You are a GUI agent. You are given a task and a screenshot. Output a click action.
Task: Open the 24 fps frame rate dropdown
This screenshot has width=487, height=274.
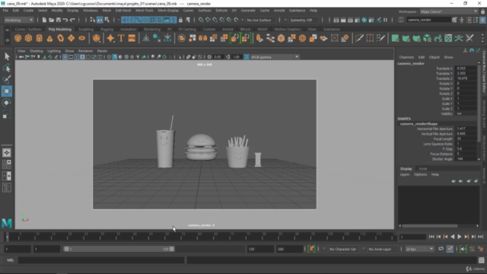click(419, 249)
